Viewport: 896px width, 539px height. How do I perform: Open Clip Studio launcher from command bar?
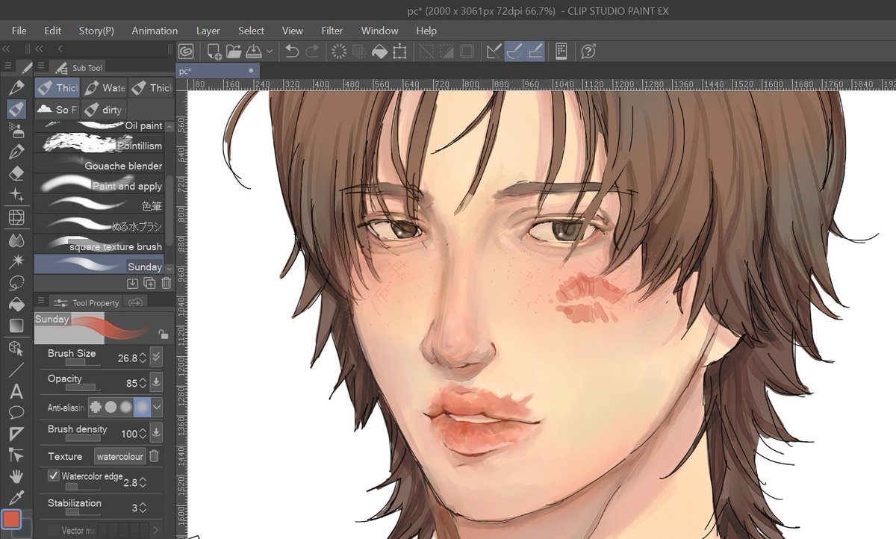point(186,52)
